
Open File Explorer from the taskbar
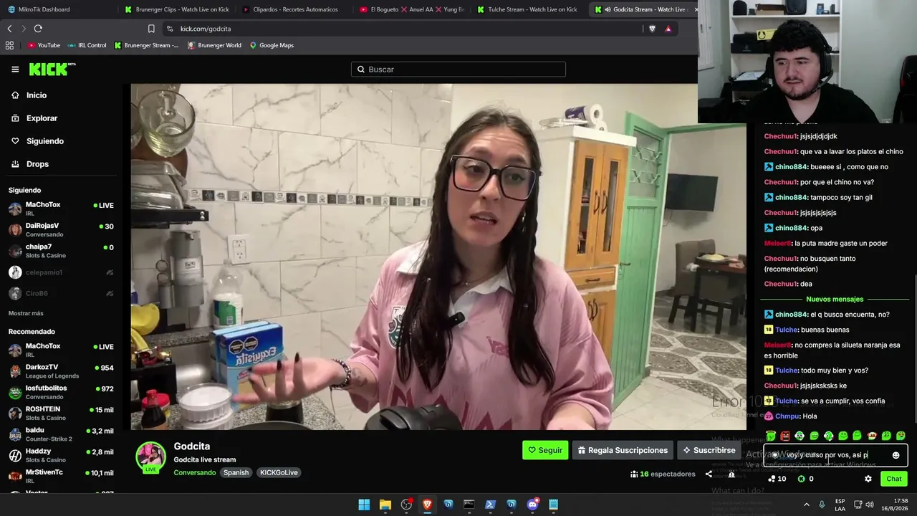click(385, 505)
